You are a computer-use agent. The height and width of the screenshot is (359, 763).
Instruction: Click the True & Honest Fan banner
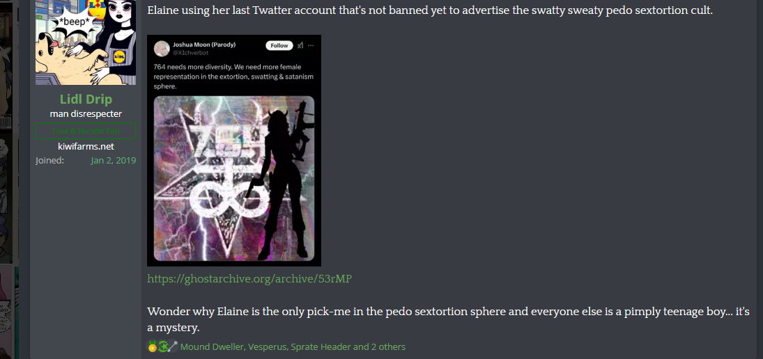(x=86, y=131)
